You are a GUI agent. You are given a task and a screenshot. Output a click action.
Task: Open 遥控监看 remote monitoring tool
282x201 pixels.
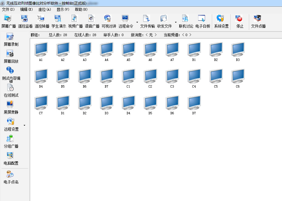25,19
